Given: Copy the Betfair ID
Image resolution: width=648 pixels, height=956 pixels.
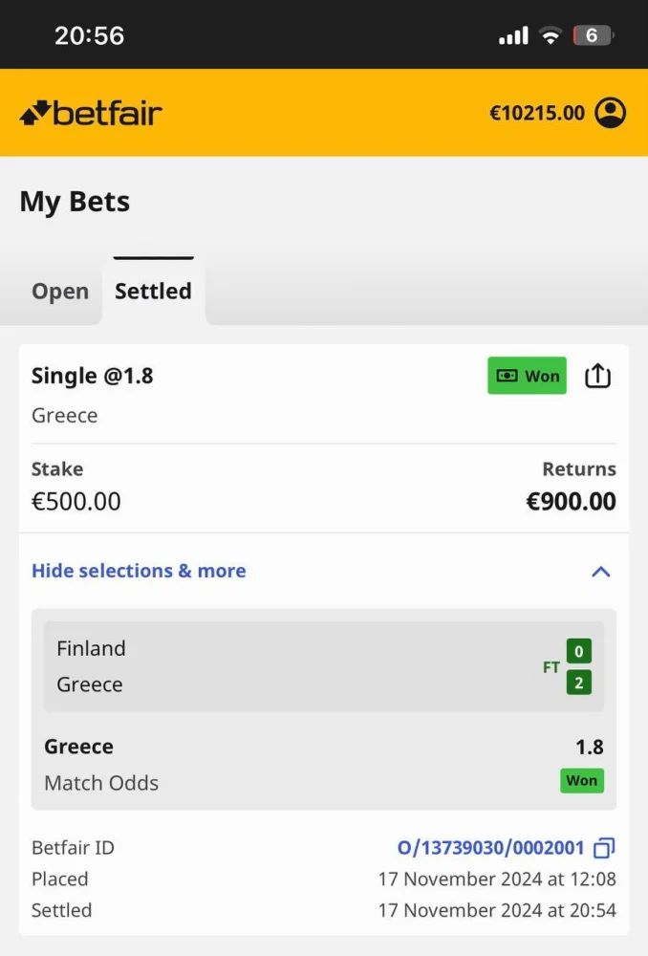Looking at the screenshot, I should pos(604,848).
